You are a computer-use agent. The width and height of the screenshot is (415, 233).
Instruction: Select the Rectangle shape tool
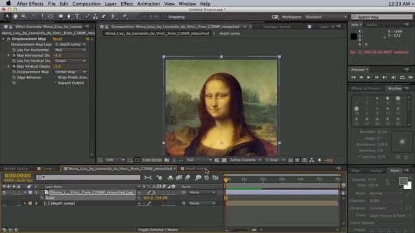tap(61, 16)
